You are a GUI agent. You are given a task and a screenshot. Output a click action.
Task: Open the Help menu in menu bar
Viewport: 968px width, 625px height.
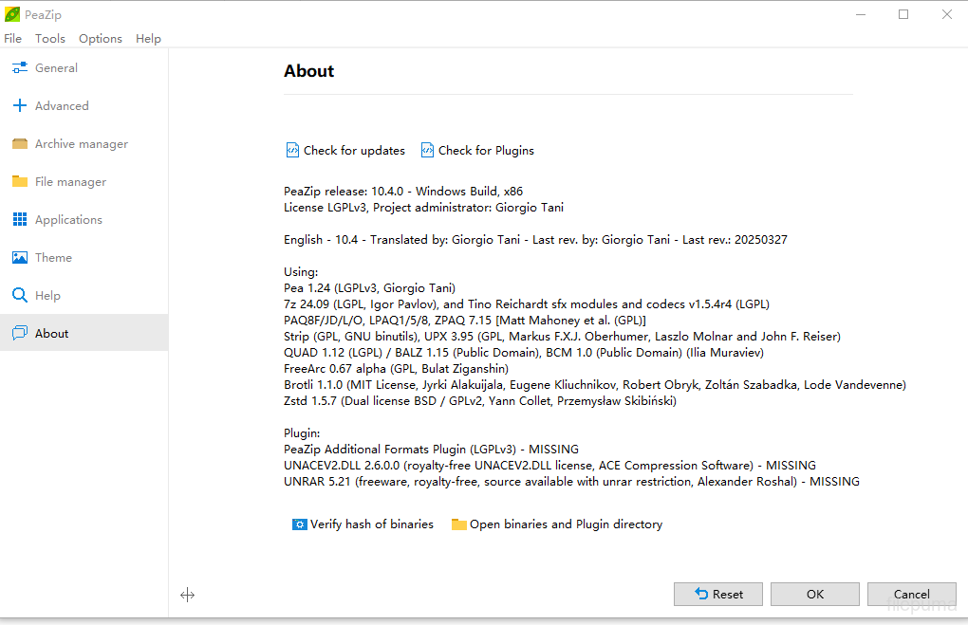click(x=148, y=39)
